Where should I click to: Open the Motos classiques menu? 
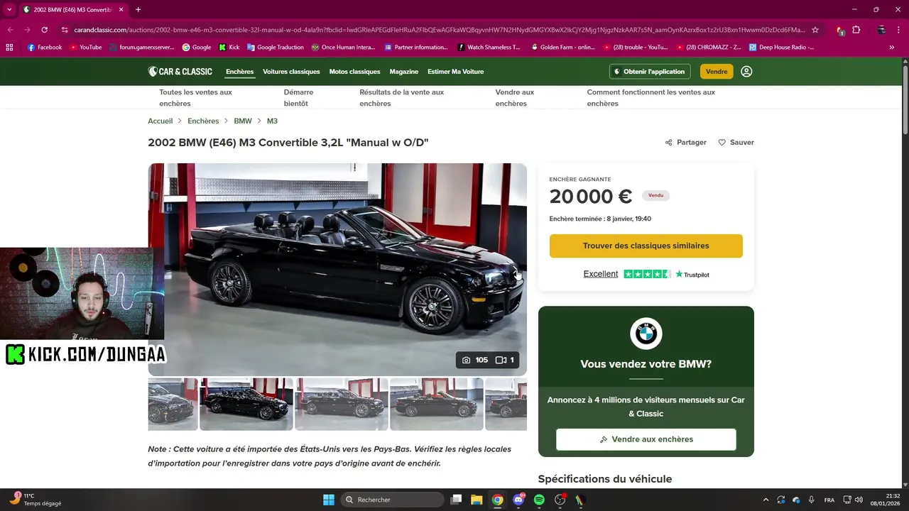click(x=355, y=72)
